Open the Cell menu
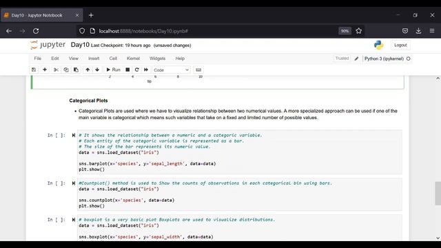 (x=113, y=59)
